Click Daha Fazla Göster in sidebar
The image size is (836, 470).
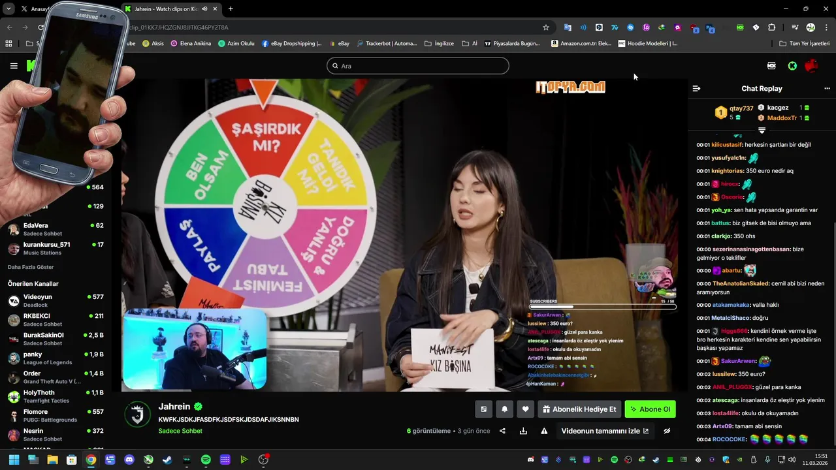click(x=31, y=267)
